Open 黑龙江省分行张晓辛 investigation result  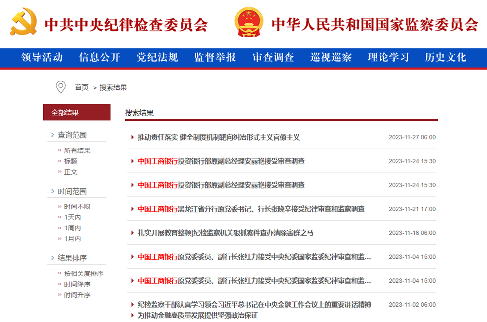coord(251,209)
